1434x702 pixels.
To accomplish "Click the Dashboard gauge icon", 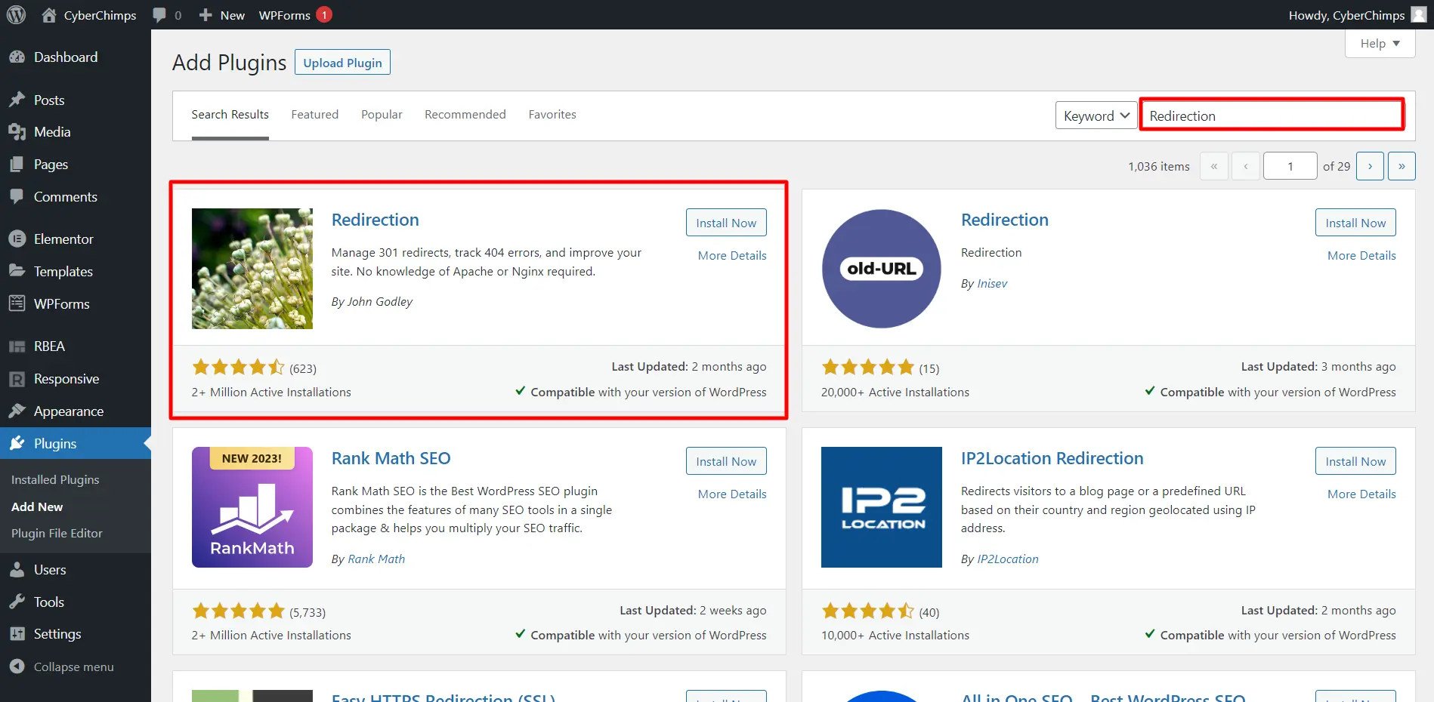I will pyautogui.click(x=17, y=57).
